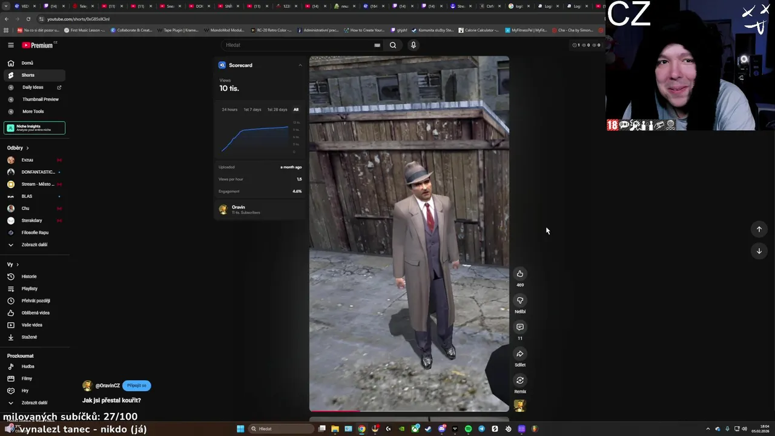Click the taskbar Hledat search box
This screenshot has width=775, height=436.
point(282,429)
